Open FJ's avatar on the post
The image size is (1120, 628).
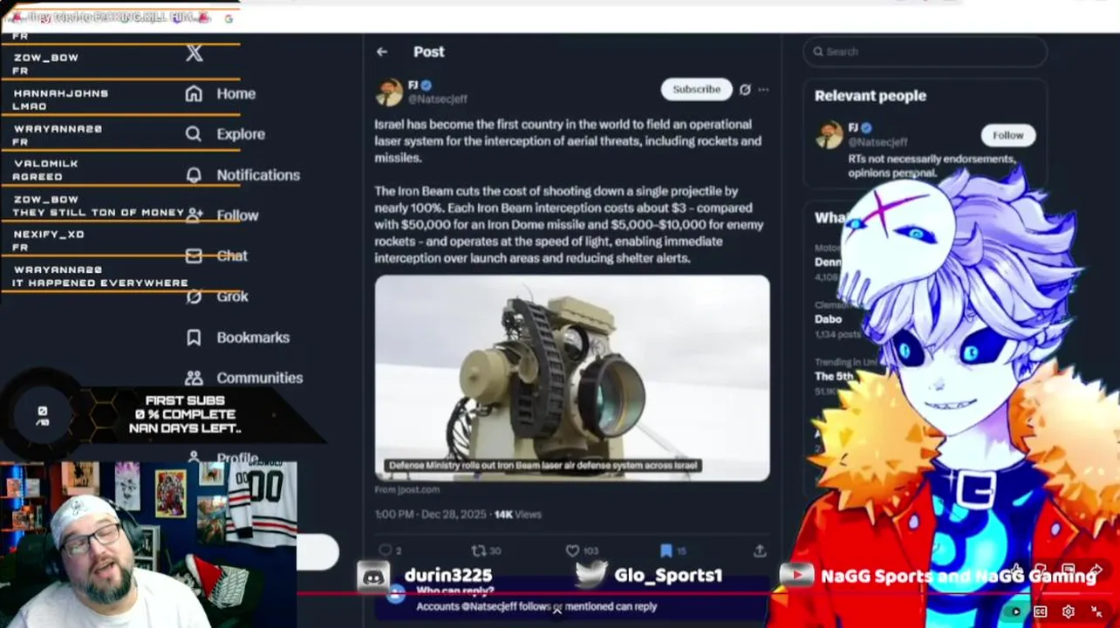(x=389, y=92)
